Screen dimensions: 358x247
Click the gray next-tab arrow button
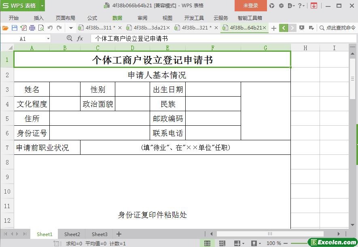pos(292,28)
